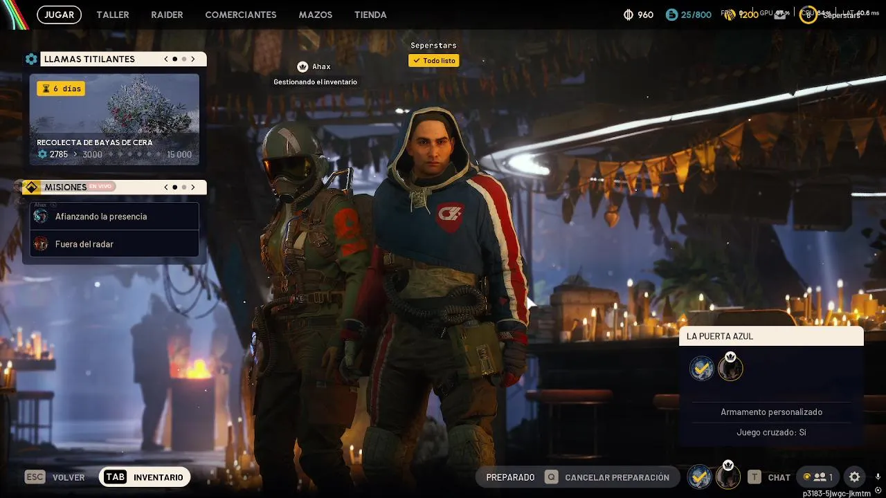Select second page dot in Llamas Titilantes
The image size is (886, 498).
click(x=183, y=59)
